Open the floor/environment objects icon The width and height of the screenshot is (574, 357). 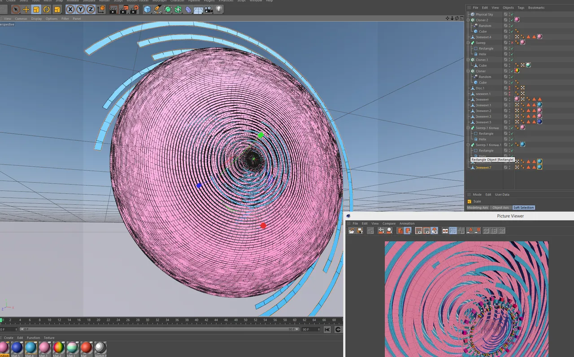point(199,9)
